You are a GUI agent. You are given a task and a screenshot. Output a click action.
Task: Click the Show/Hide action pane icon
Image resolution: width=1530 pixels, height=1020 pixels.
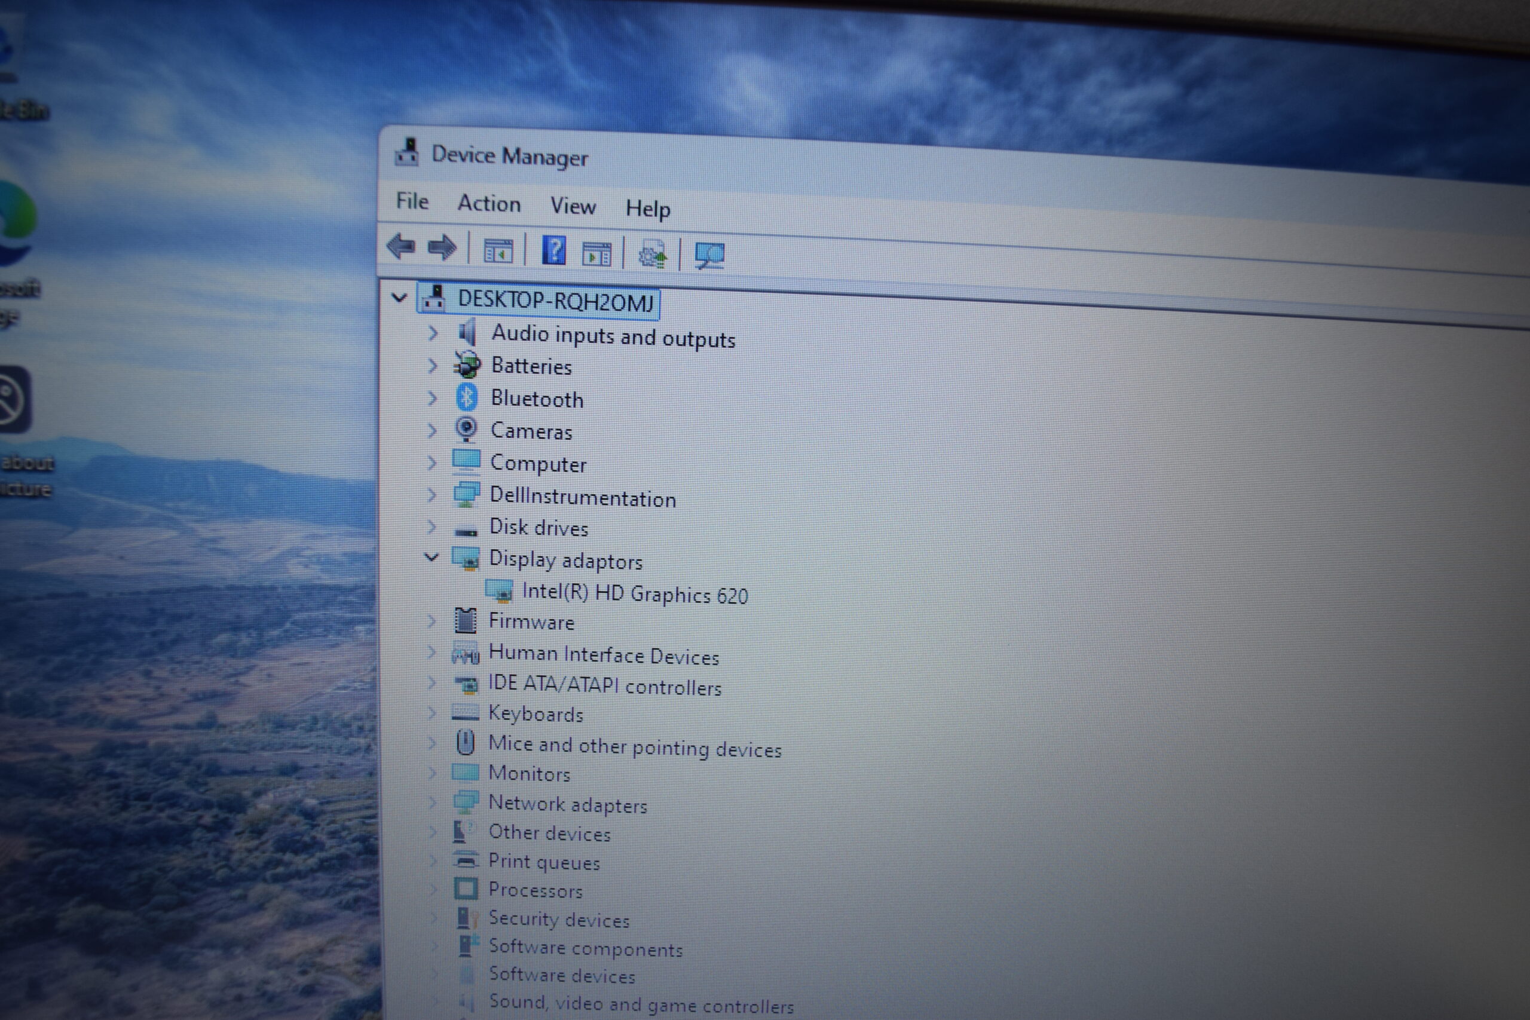point(596,254)
